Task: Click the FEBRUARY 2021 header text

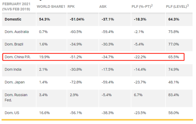Action: 16,4
